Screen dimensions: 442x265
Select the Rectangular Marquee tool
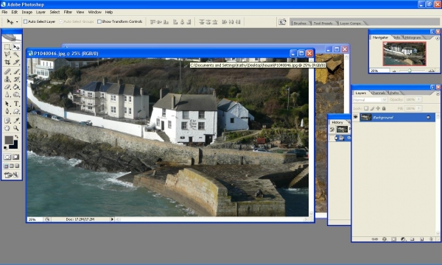(7, 47)
